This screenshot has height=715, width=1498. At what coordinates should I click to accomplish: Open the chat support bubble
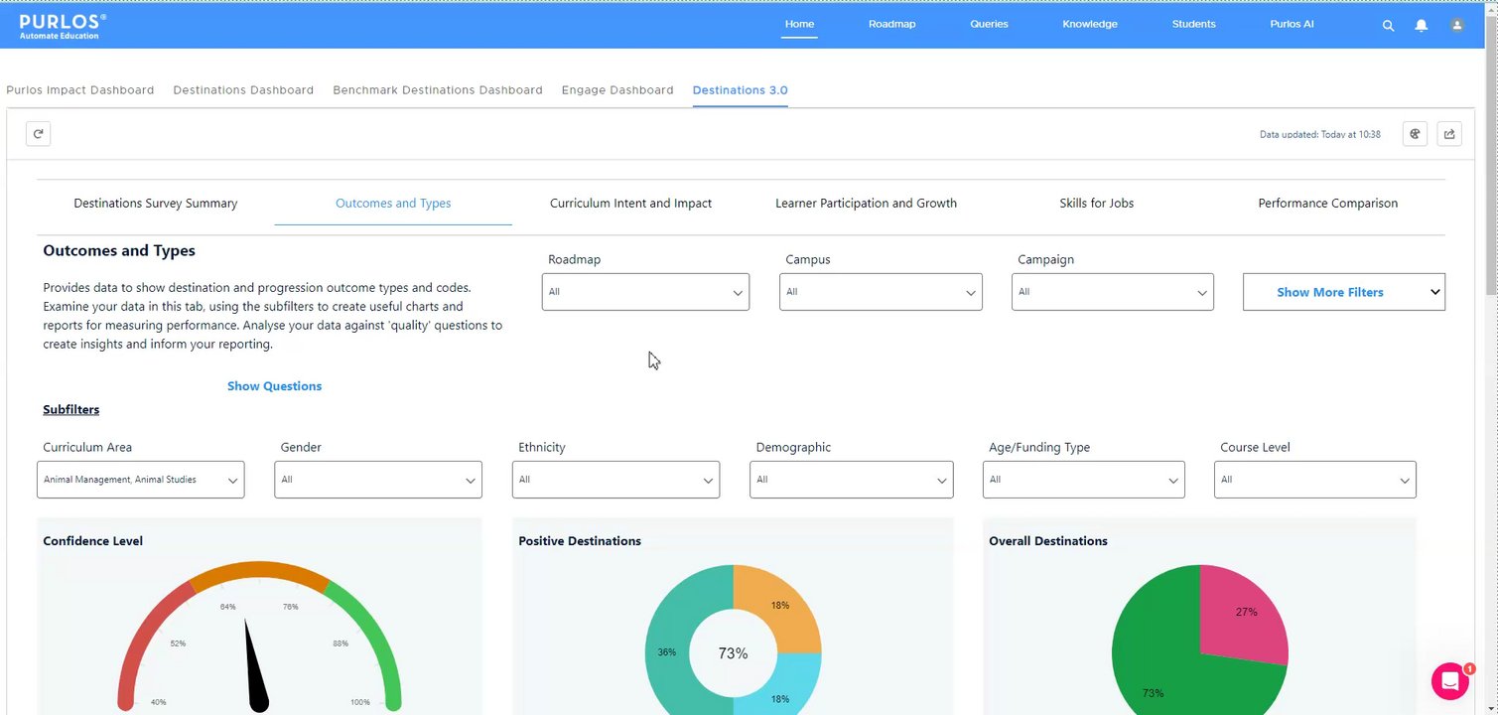pyautogui.click(x=1449, y=681)
